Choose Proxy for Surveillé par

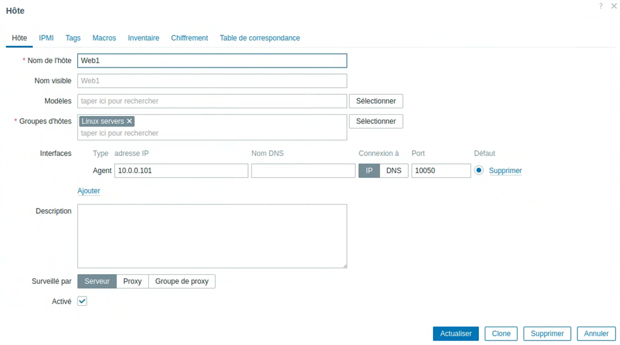point(133,281)
